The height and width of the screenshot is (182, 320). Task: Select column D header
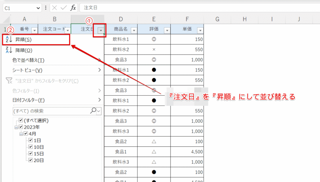pyautogui.click(x=121, y=19)
